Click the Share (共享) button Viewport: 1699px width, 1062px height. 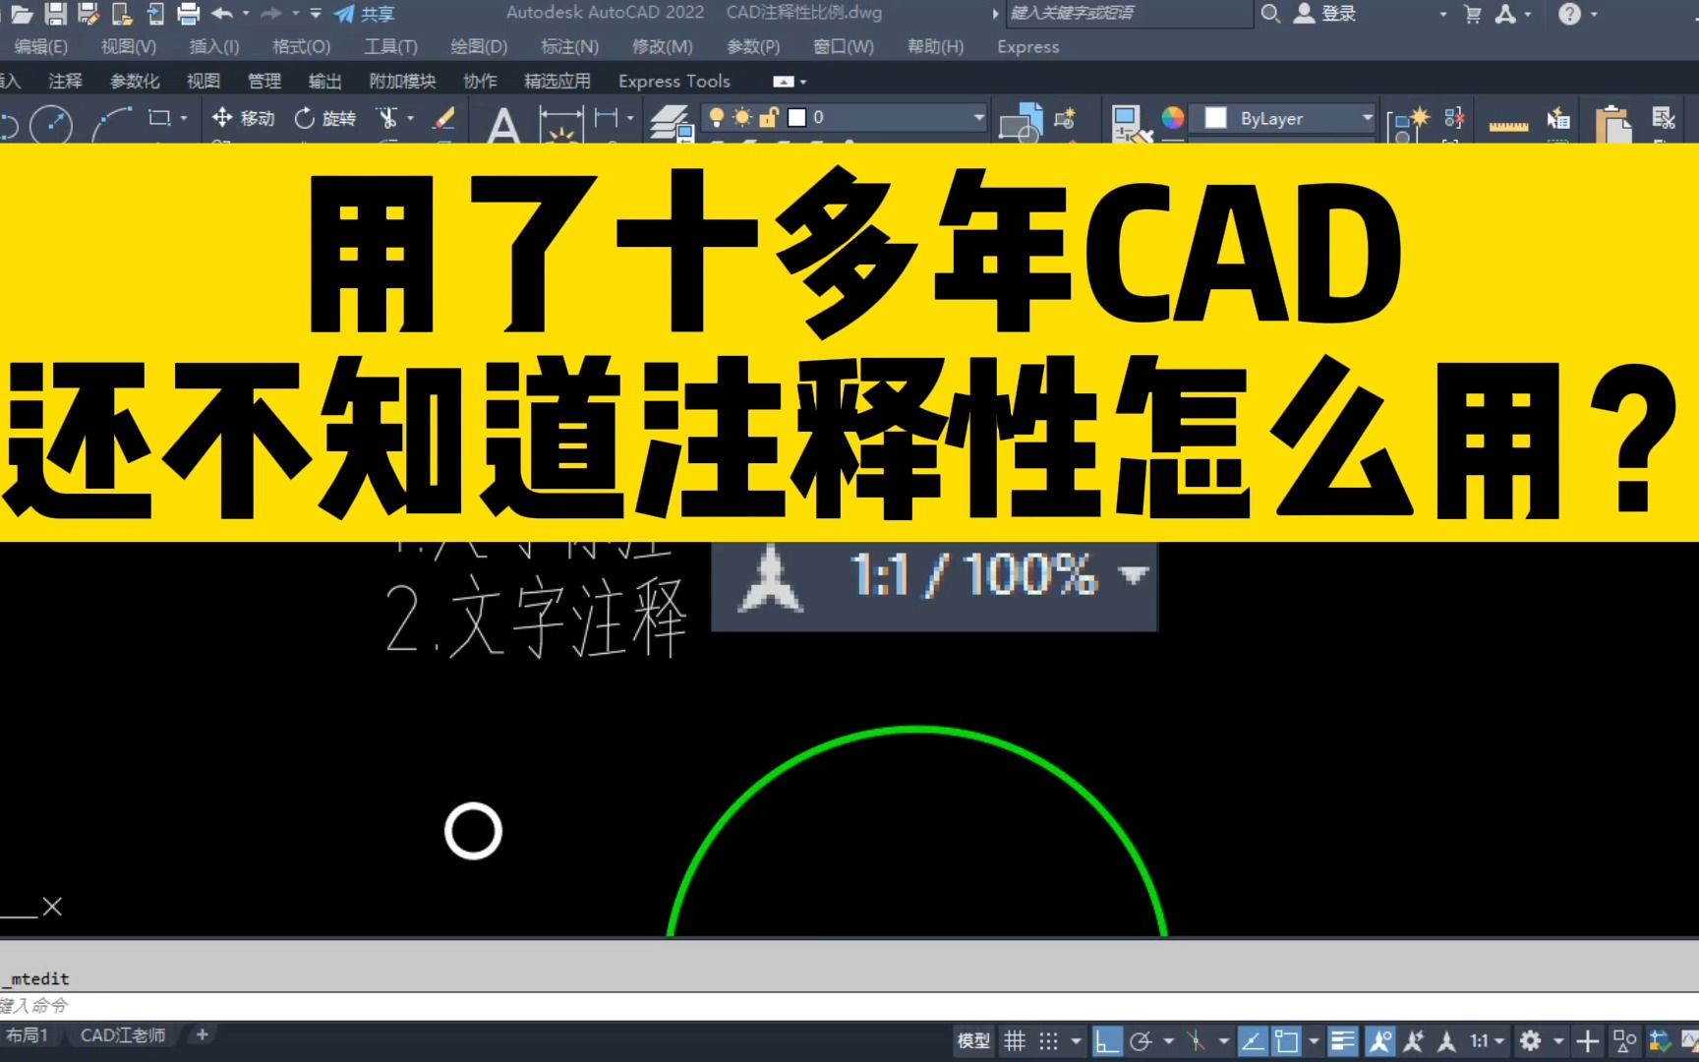point(365,14)
